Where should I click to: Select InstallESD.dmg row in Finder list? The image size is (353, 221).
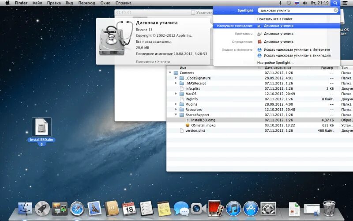point(259,120)
